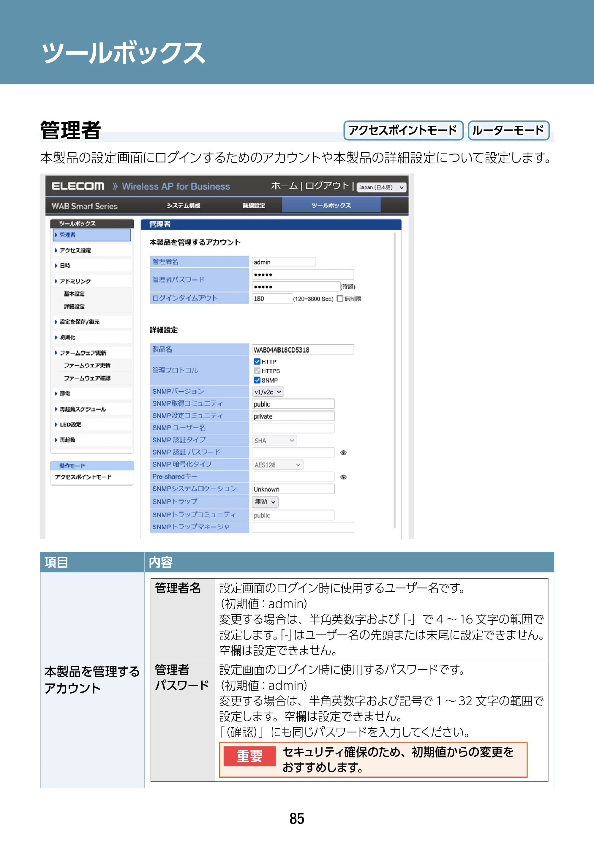This screenshot has width=594, height=843.
Task: Toggle the SNMP protocol checkbox
Action: (x=257, y=380)
